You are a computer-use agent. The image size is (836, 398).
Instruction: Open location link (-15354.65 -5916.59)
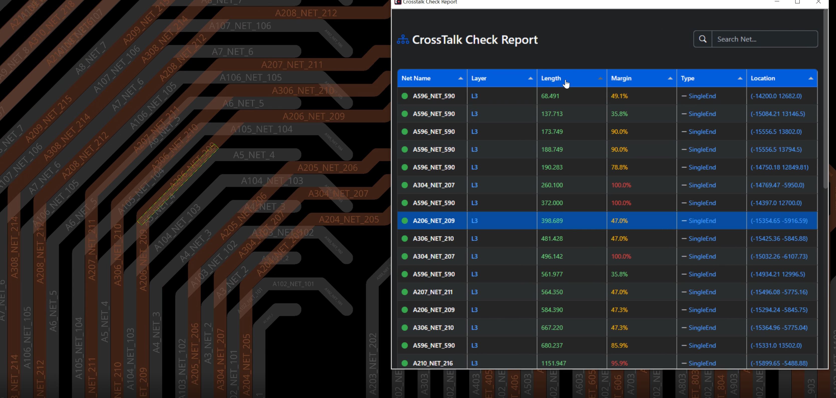tap(779, 221)
